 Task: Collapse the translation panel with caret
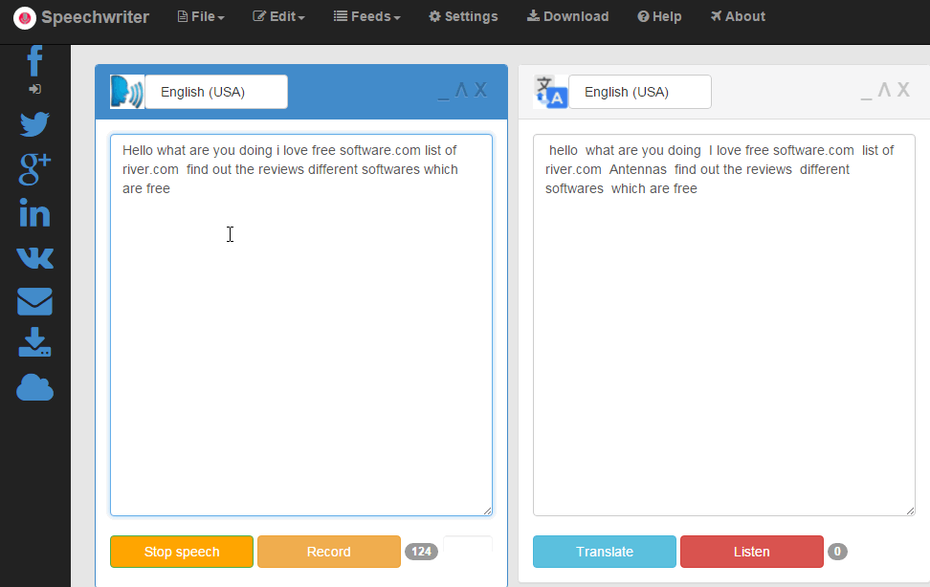tap(884, 90)
